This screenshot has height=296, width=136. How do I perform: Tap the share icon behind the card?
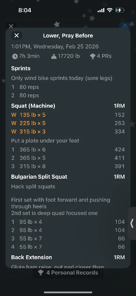pyautogui.click(x=125, y=26)
